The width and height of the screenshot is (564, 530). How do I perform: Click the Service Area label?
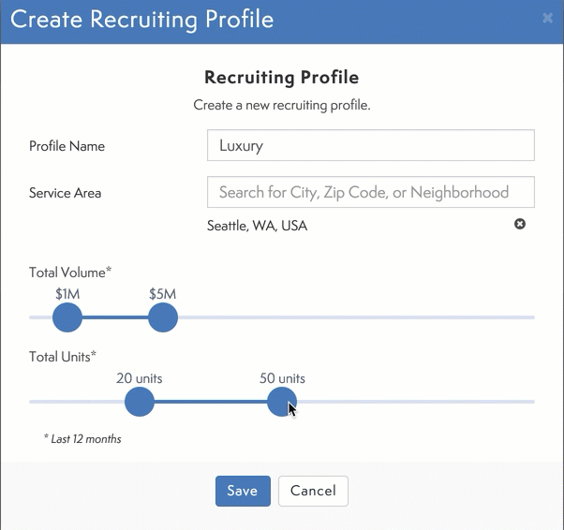click(65, 193)
